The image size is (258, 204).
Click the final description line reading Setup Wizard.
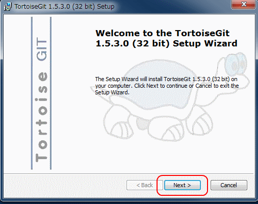tap(112, 92)
